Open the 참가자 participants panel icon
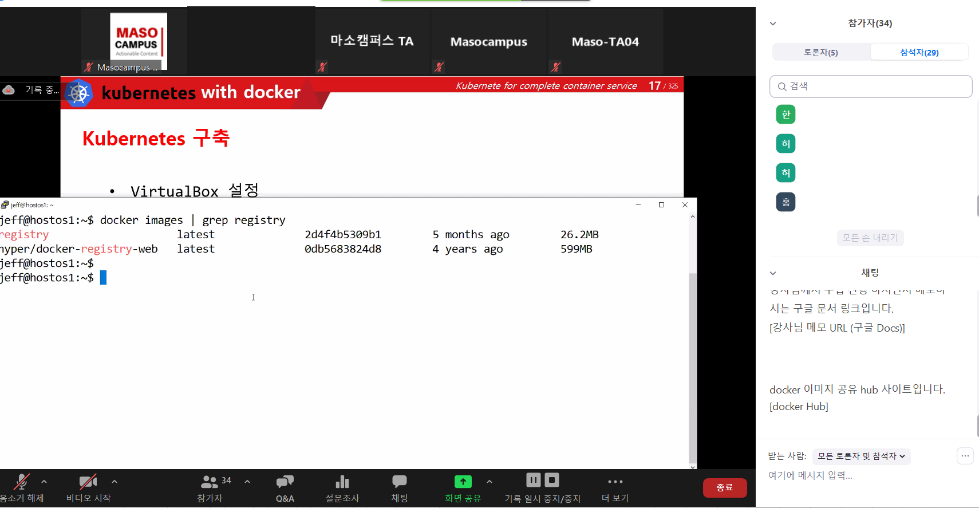Screen dimensions: 979x508 [x=210, y=482]
